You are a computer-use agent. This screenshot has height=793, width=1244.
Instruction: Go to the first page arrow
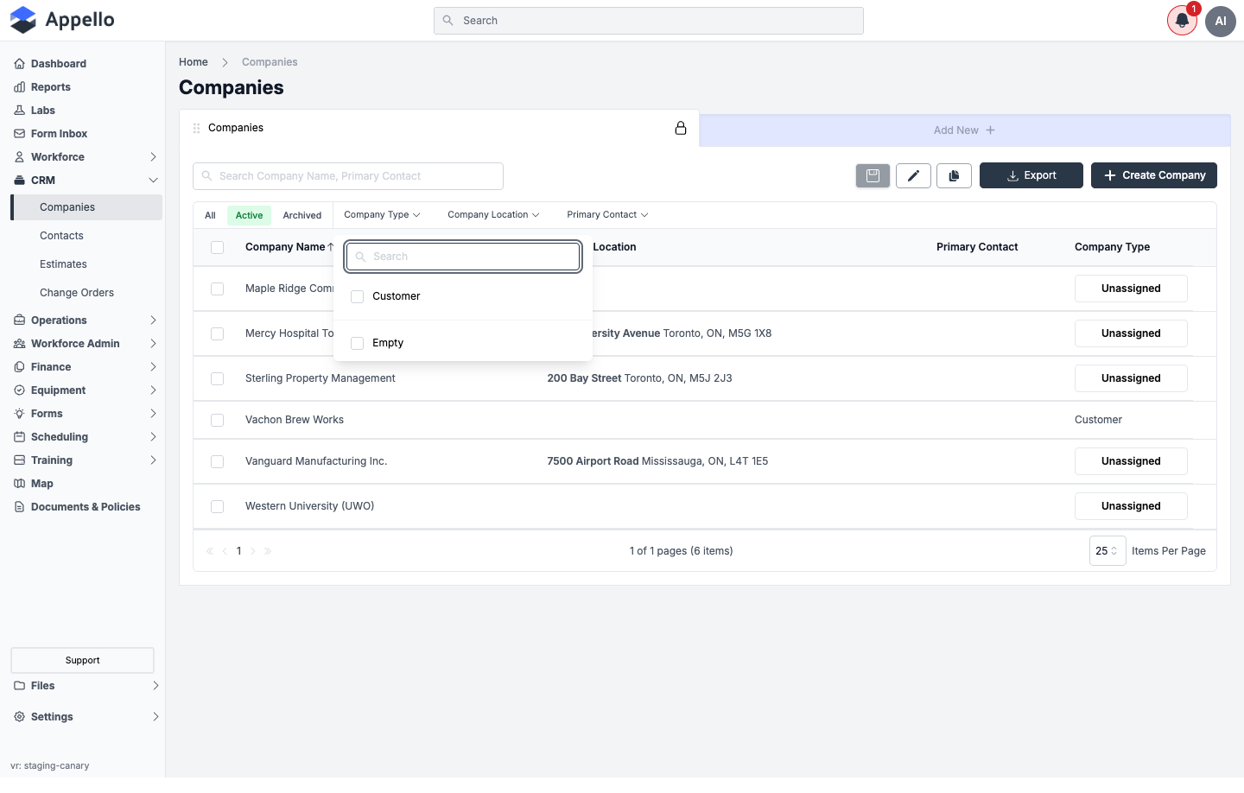click(210, 551)
